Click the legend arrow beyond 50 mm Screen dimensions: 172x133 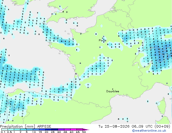tap(86, 129)
